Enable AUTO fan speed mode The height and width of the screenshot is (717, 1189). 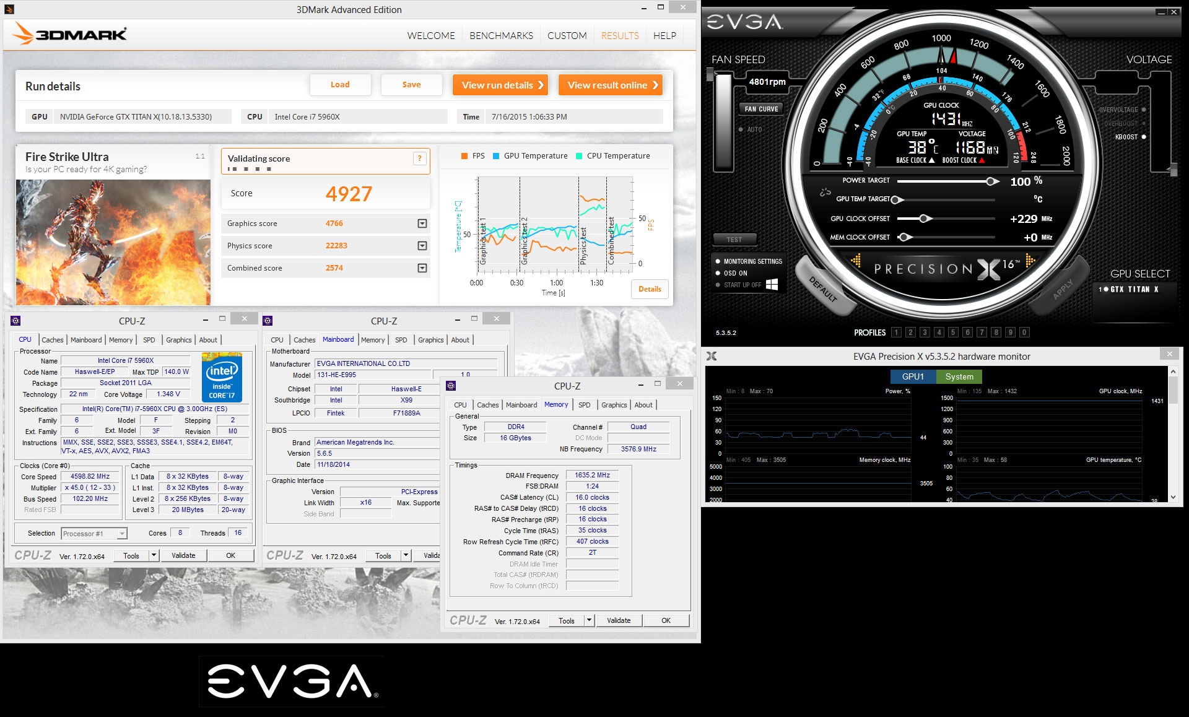pos(741,129)
